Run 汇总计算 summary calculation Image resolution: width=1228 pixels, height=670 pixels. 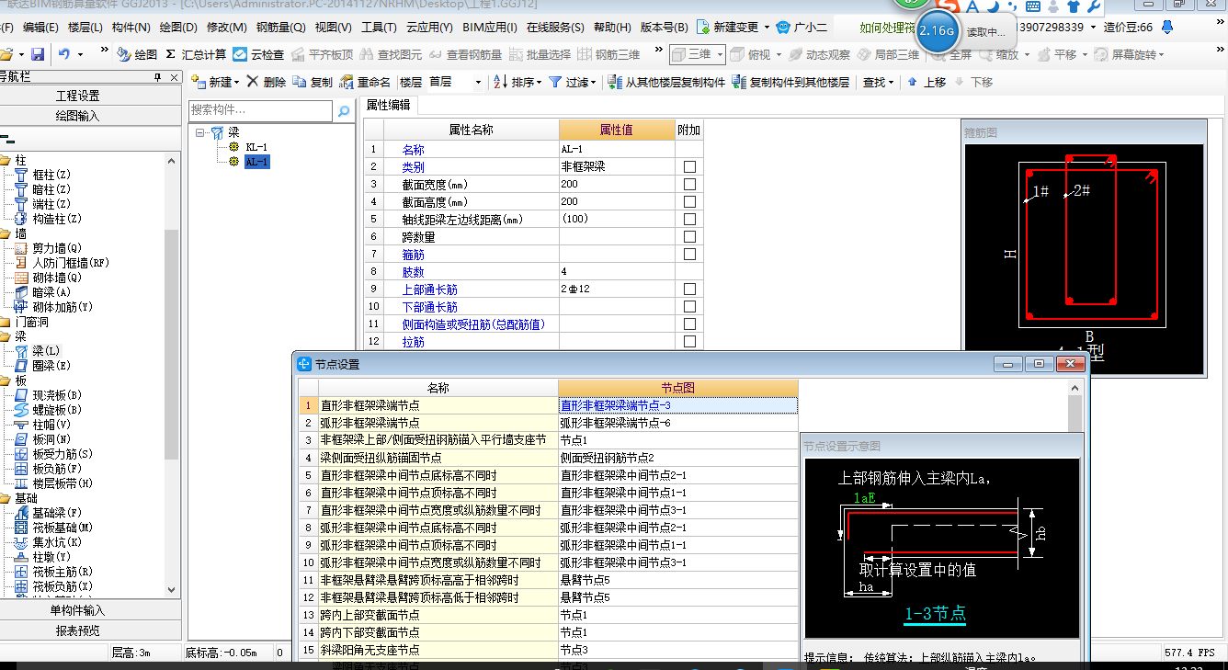[x=196, y=54]
